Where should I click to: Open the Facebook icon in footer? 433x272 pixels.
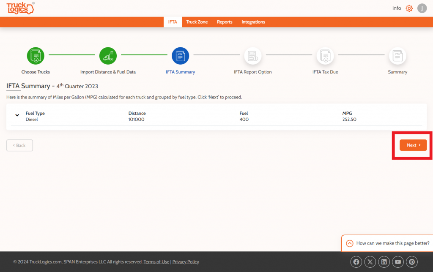click(356, 262)
